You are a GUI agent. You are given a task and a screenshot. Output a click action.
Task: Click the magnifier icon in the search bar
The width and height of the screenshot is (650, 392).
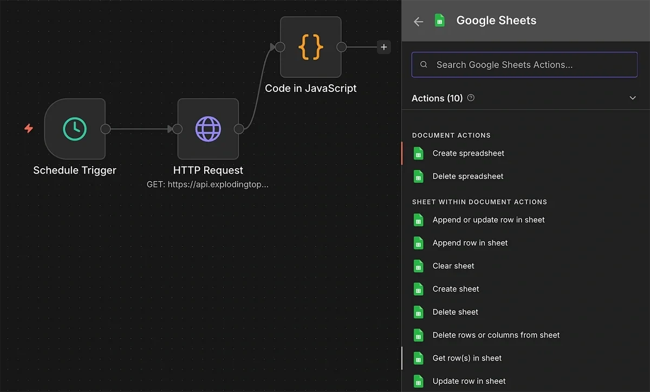[424, 64]
